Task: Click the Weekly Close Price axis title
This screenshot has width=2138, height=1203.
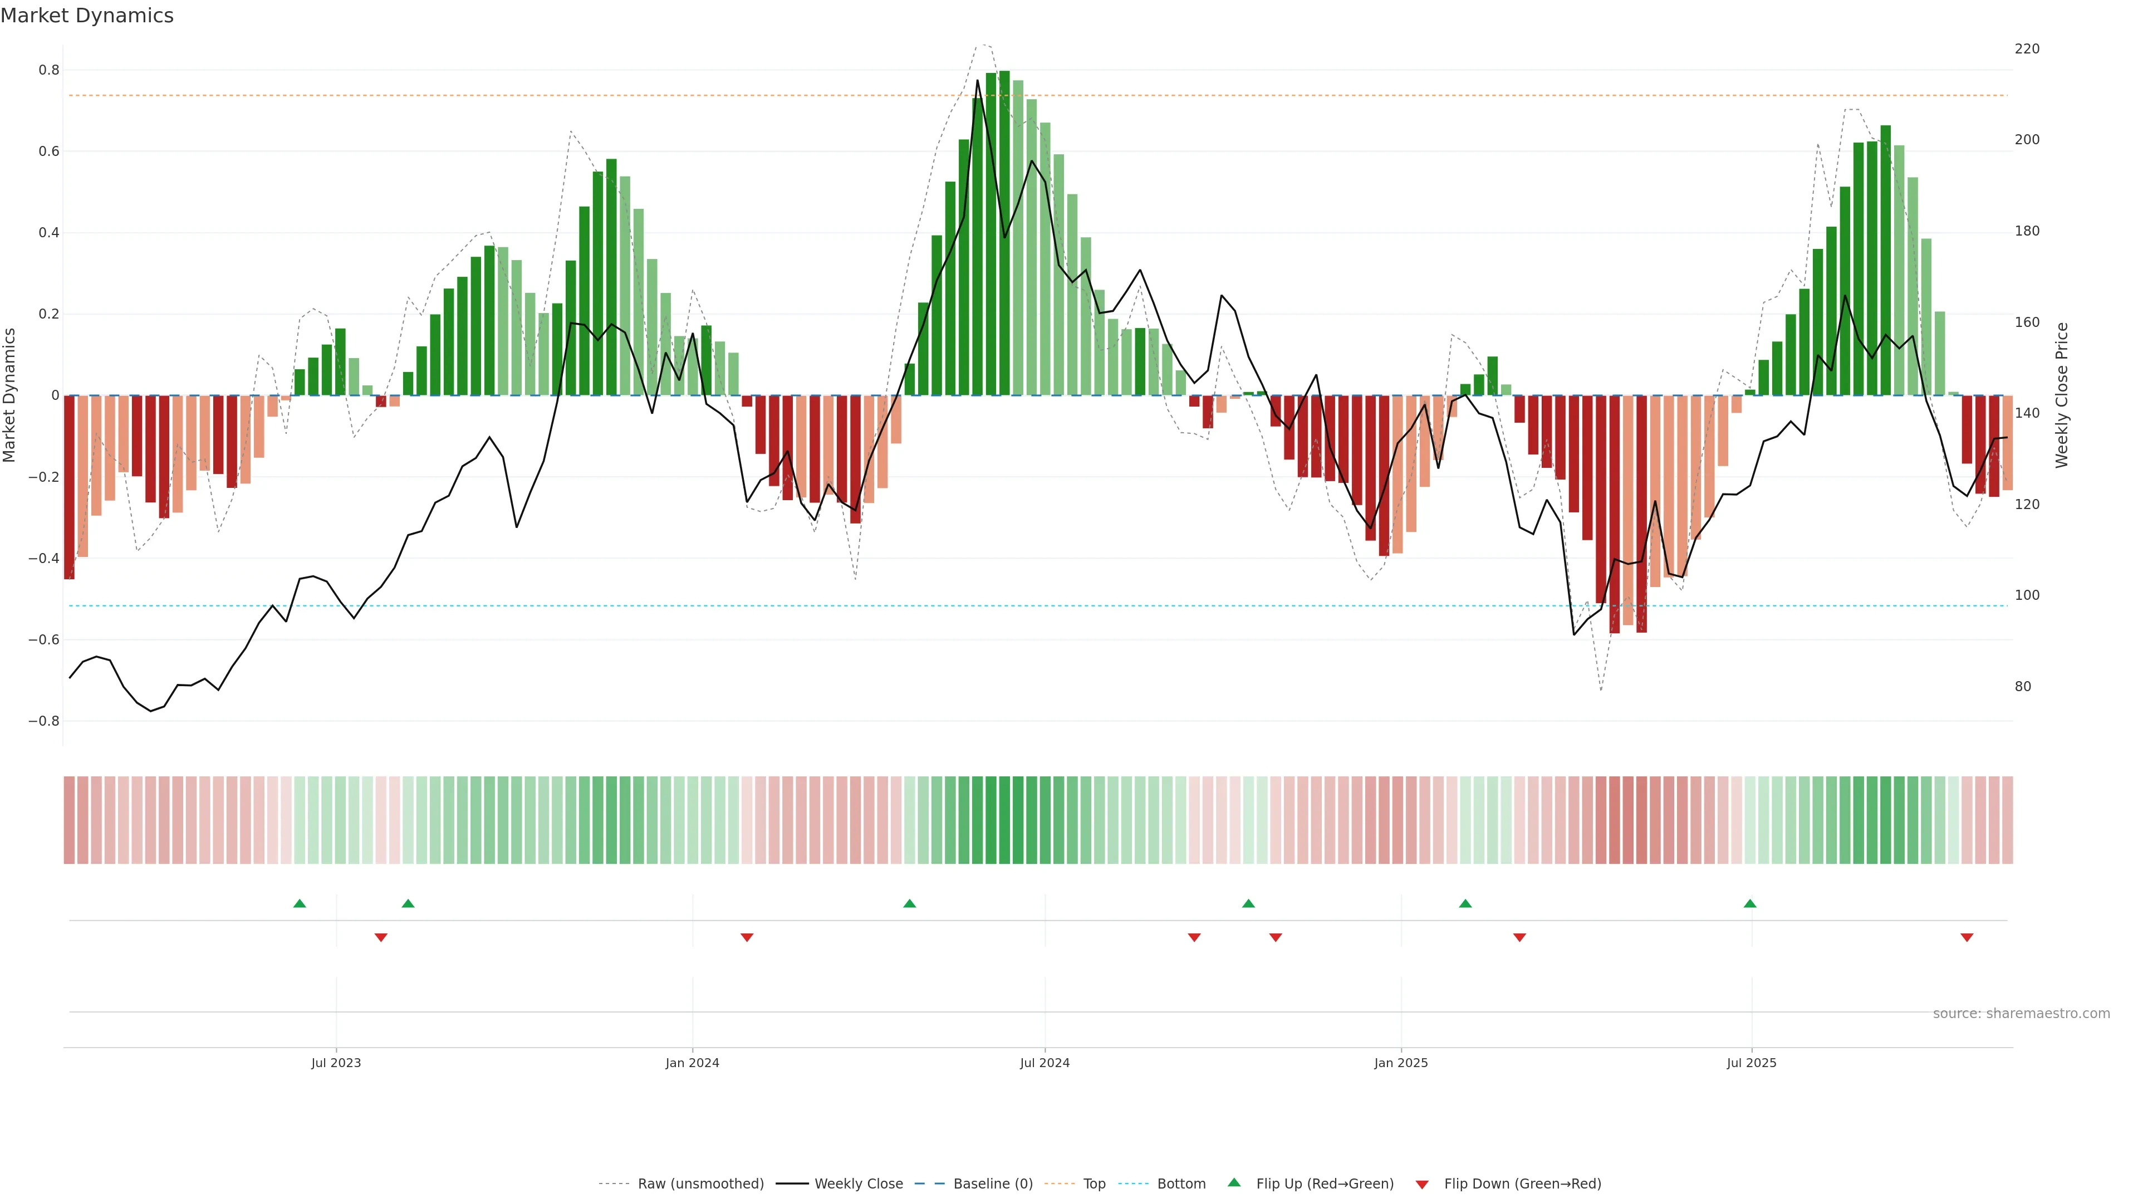Action: [x=2062, y=395]
